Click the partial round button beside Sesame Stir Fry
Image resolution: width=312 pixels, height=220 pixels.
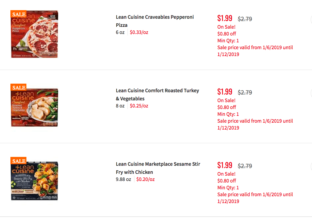[311, 167]
